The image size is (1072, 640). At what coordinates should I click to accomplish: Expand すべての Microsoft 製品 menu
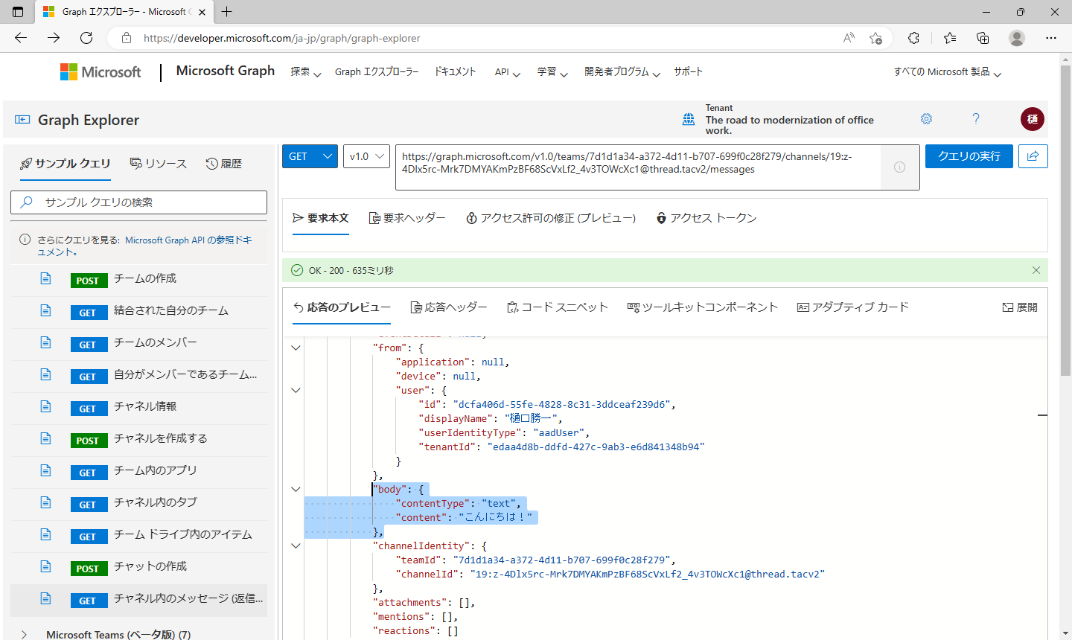point(948,72)
